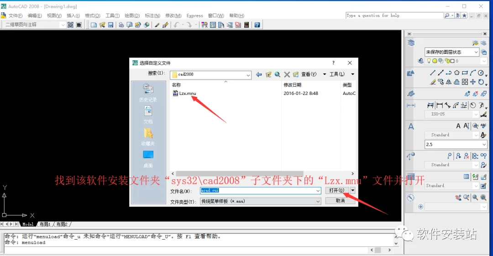Click Zoom Extents icon in navigation panel

pos(483,198)
